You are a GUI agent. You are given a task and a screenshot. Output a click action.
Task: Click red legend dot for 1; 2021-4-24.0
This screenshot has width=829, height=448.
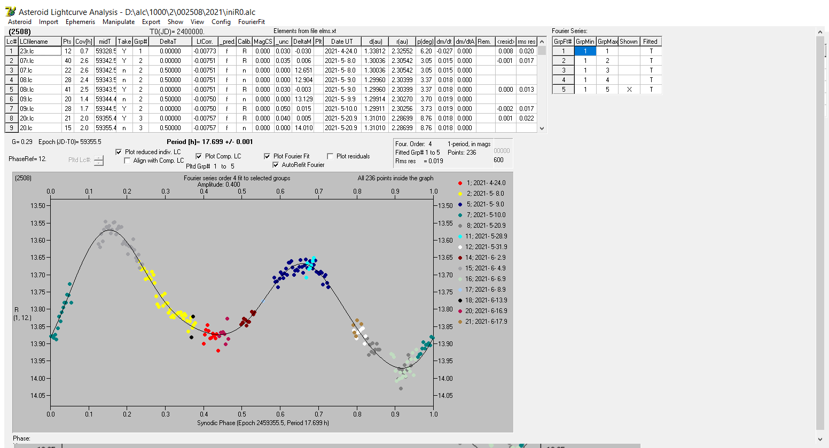[460, 183]
